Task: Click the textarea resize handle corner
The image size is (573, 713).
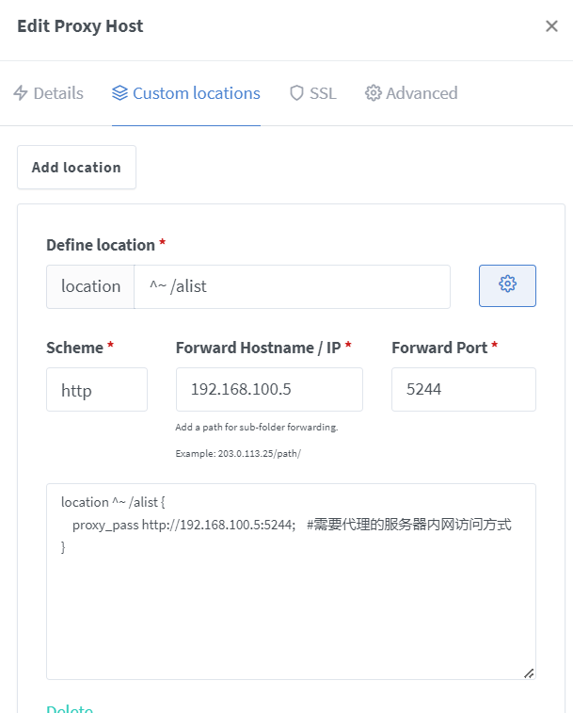Action: click(x=529, y=672)
